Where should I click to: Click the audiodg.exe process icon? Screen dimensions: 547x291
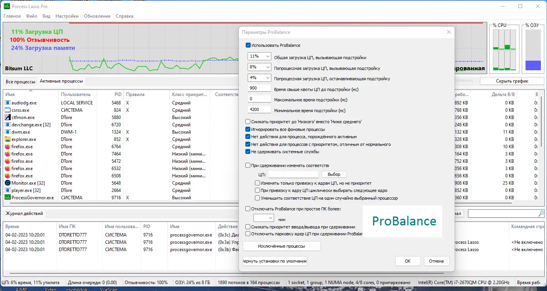(8, 103)
